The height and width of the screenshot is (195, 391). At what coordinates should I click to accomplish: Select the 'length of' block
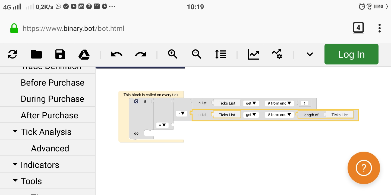click(311, 115)
